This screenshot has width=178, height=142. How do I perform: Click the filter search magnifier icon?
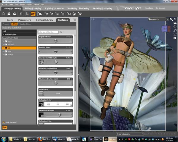click(61, 32)
